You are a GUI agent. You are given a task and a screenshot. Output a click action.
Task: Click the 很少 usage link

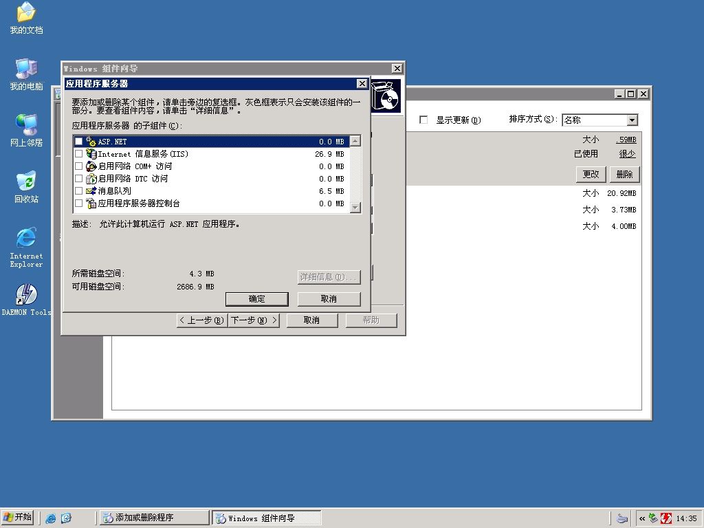[x=627, y=154]
